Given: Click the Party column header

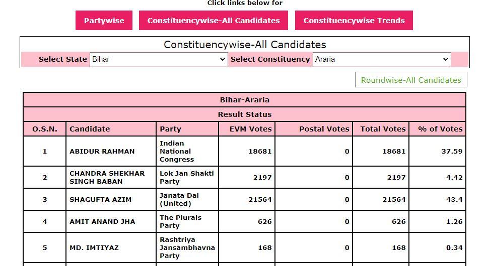Looking at the screenshot, I should point(170,129).
